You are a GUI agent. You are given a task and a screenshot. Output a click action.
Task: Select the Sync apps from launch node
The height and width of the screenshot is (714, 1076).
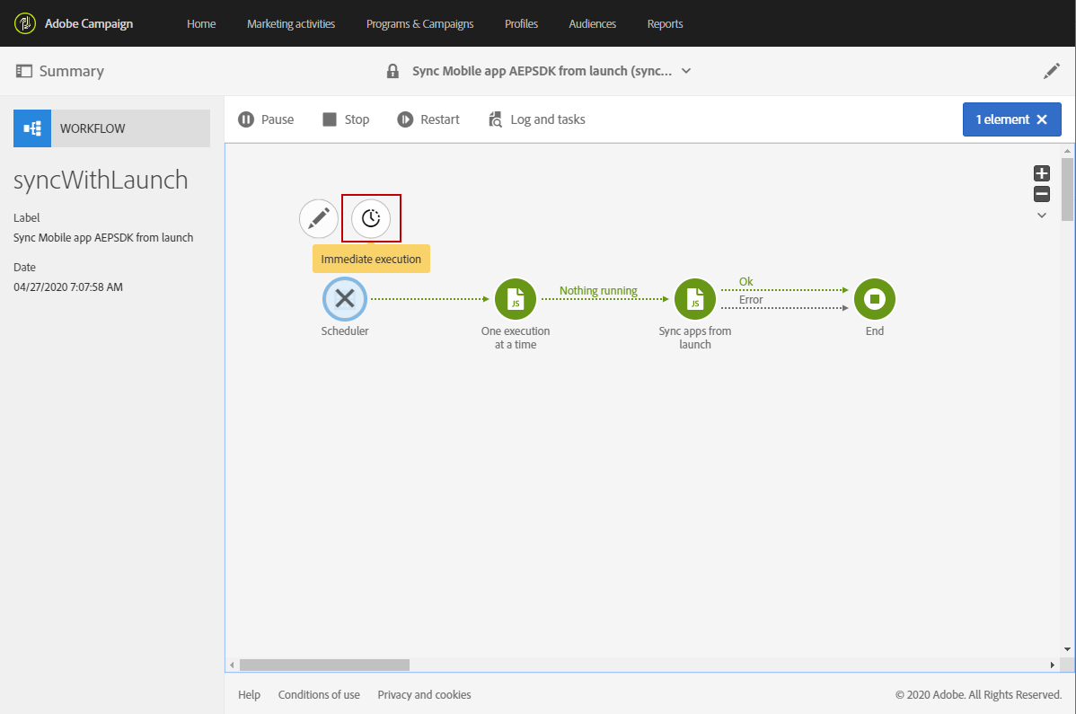point(695,299)
